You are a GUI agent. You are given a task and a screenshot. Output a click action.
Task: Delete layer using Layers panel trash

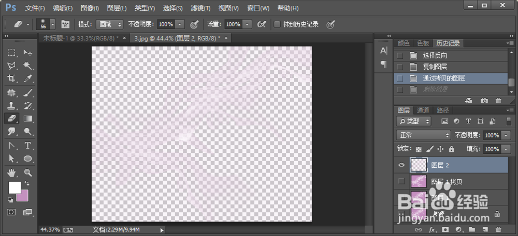498,229
